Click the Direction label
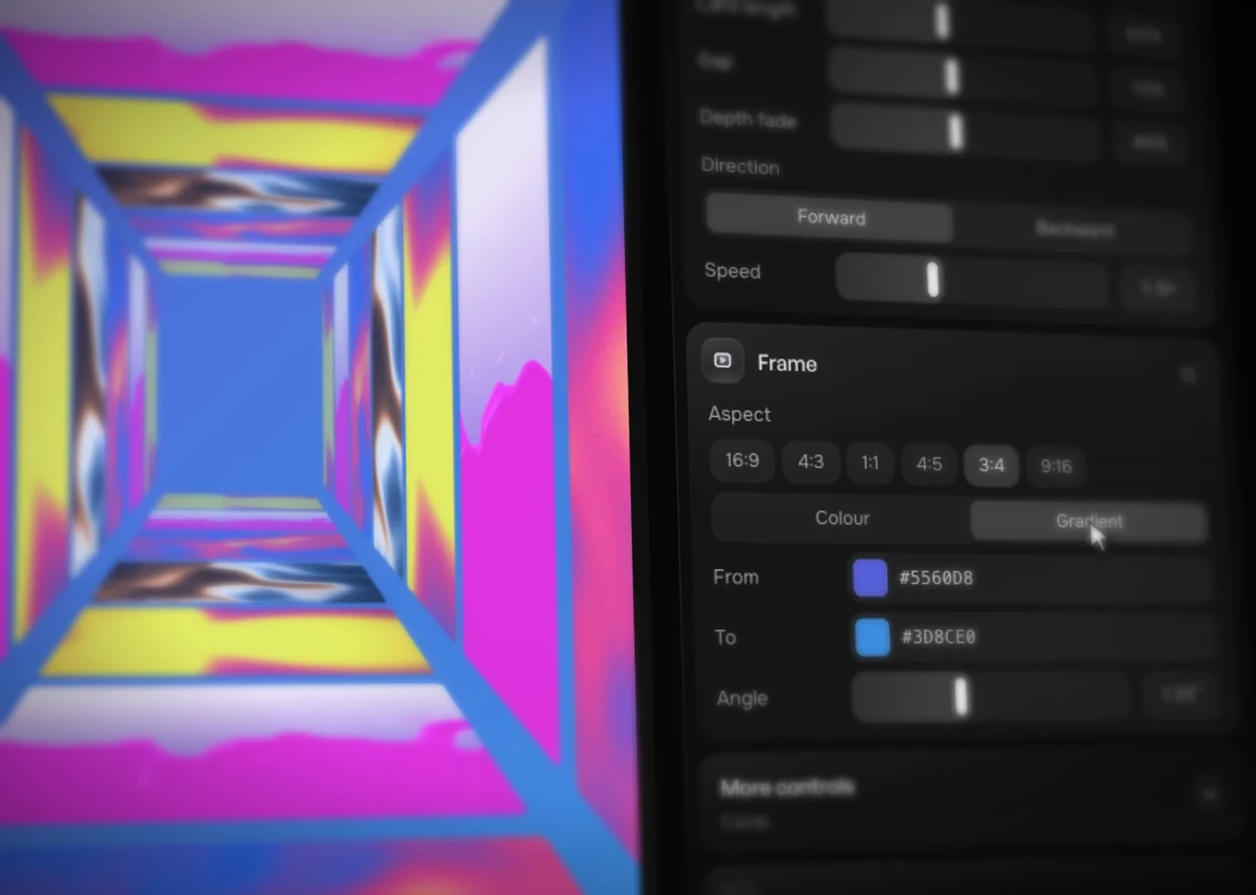 [x=740, y=166]
